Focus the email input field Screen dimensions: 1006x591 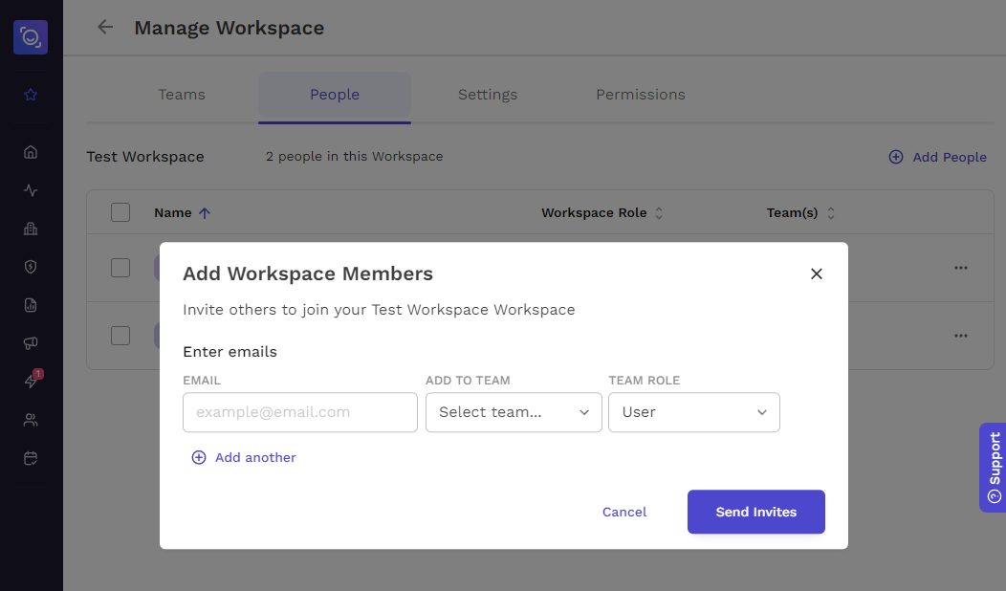pos(300,412)
